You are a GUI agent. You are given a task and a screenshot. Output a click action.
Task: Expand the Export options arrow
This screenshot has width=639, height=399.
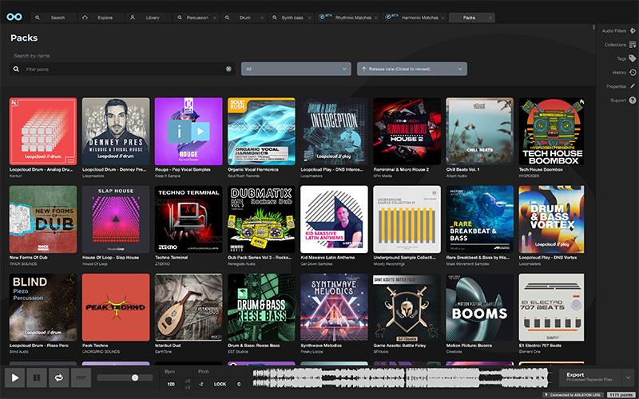pyautogui.click(x=629, y=377)
